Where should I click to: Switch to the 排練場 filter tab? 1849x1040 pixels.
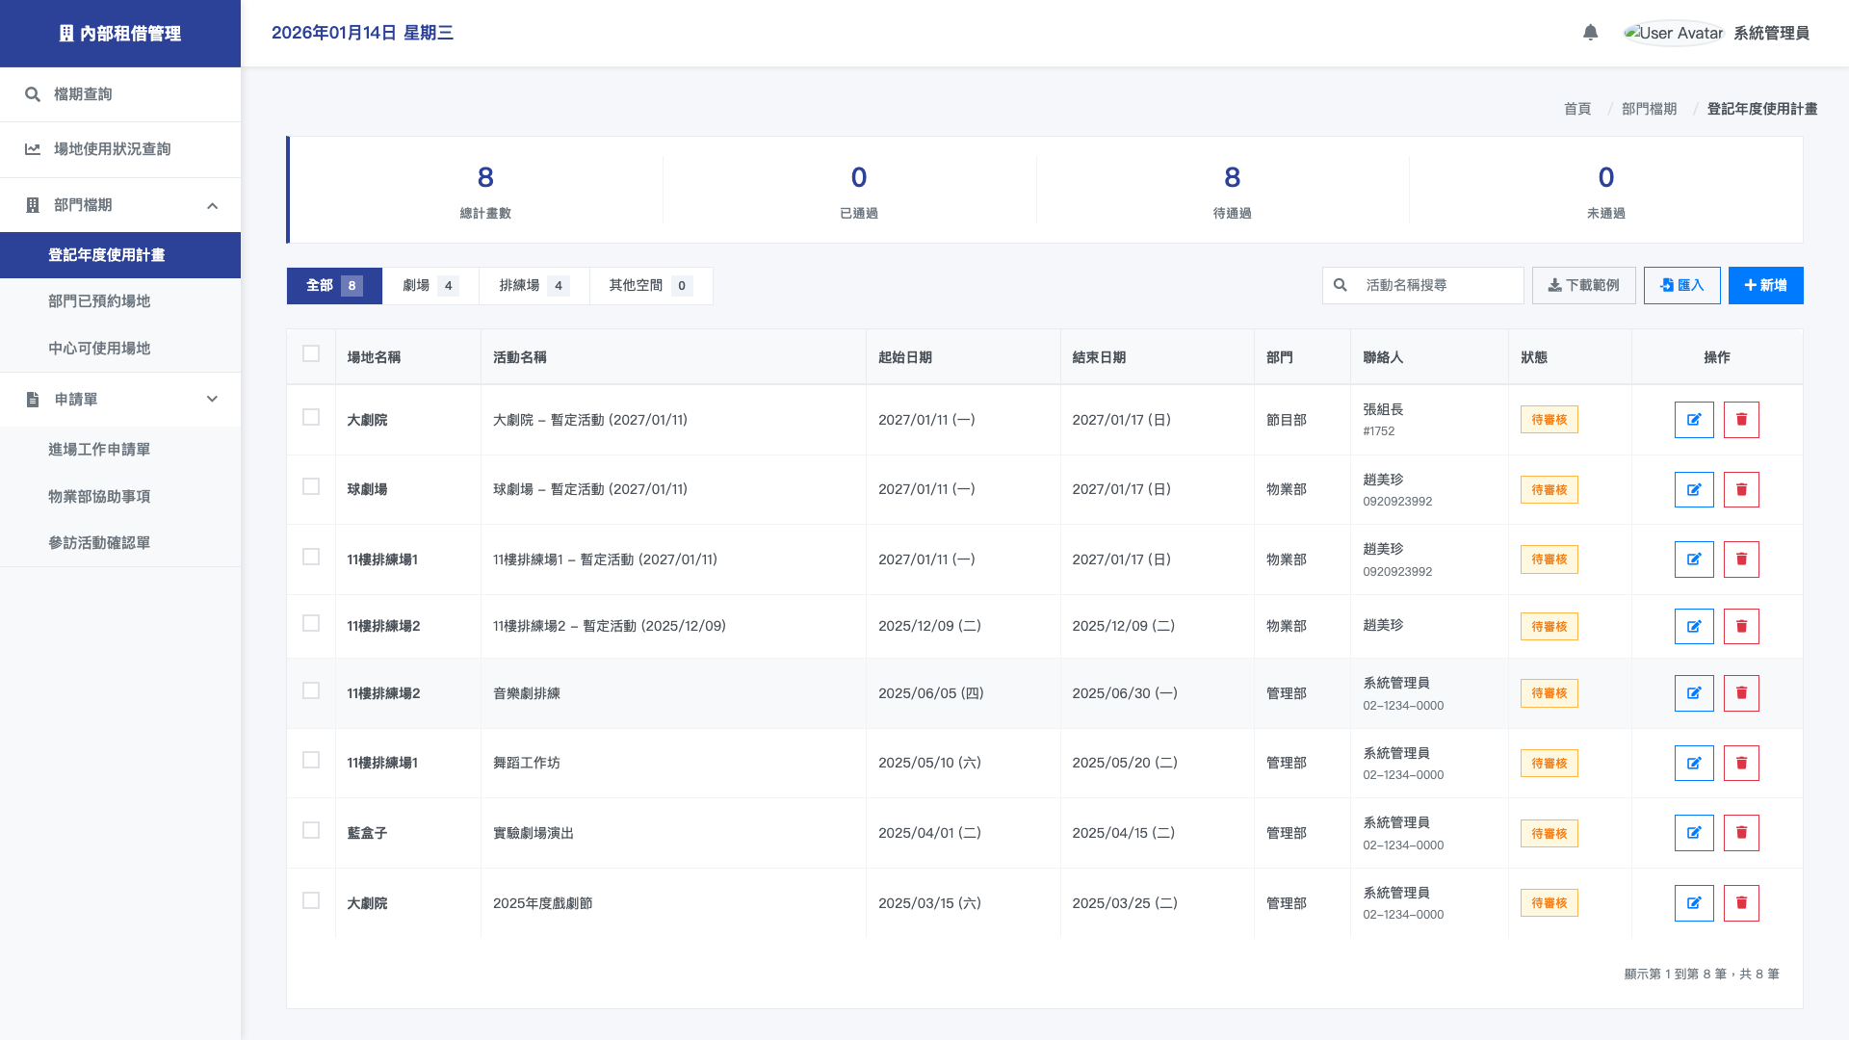tap(534, 286)
